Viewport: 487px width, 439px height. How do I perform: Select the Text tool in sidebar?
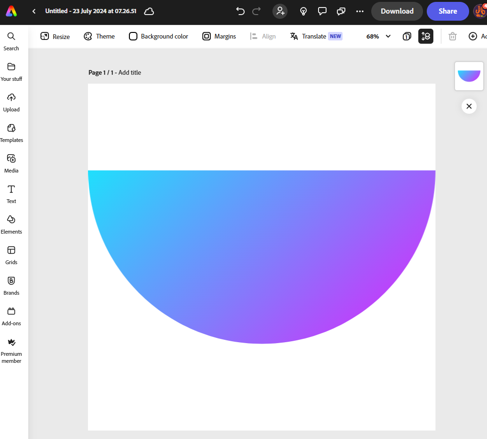[x=11, y=194]
